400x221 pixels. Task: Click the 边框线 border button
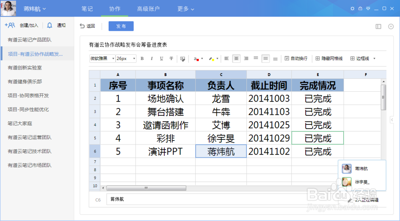360,58
